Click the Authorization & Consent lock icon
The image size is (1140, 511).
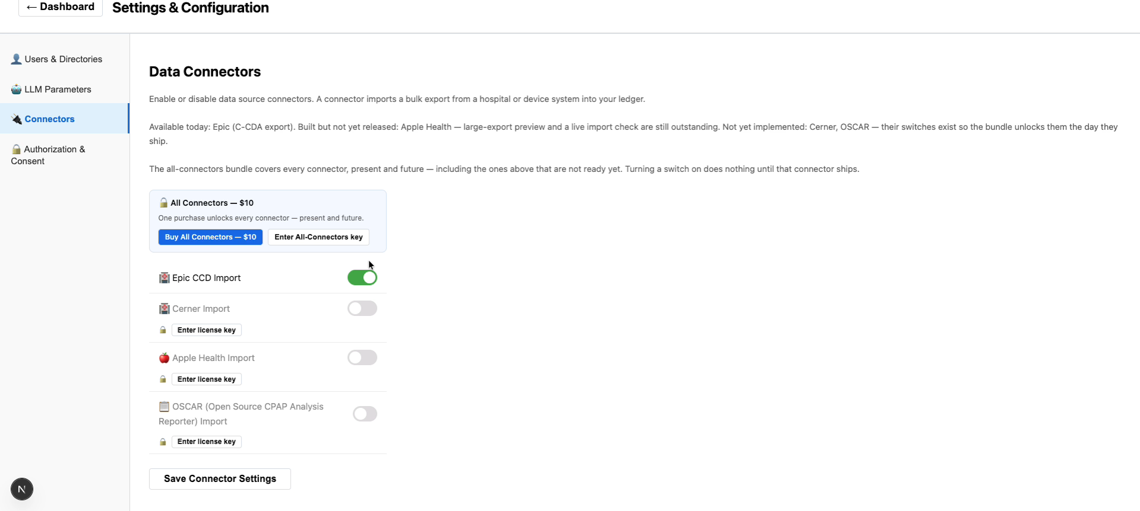[17, 149]
